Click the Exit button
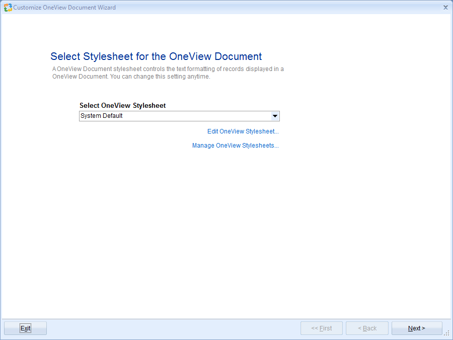Screen dimensions: 453x340 click(26, 328)
